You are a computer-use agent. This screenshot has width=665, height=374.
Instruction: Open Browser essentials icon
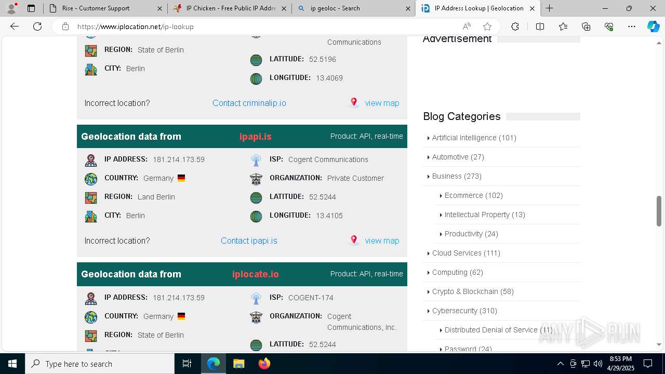coord(609,26)
